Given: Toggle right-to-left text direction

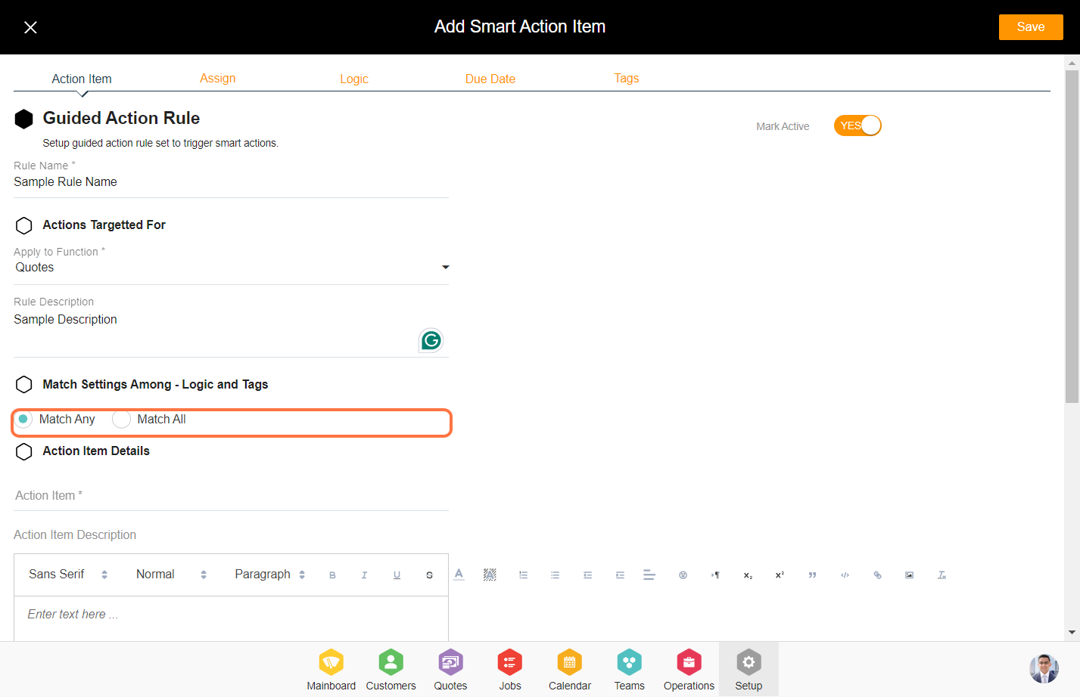Looking at the screenshot, I should pos(715,575).
